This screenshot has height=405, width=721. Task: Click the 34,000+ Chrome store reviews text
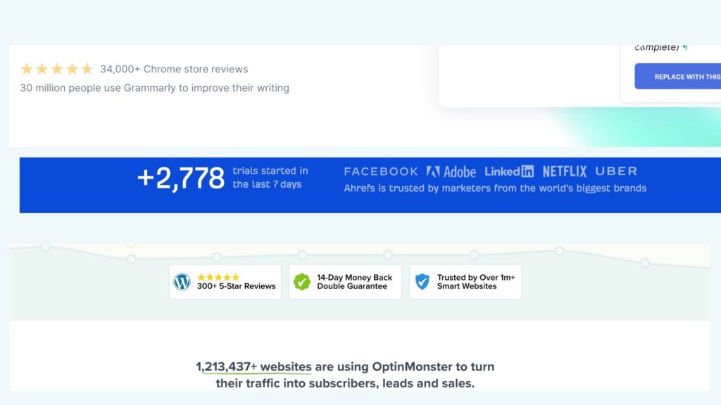pyautogui.click(x=175, y=69)
